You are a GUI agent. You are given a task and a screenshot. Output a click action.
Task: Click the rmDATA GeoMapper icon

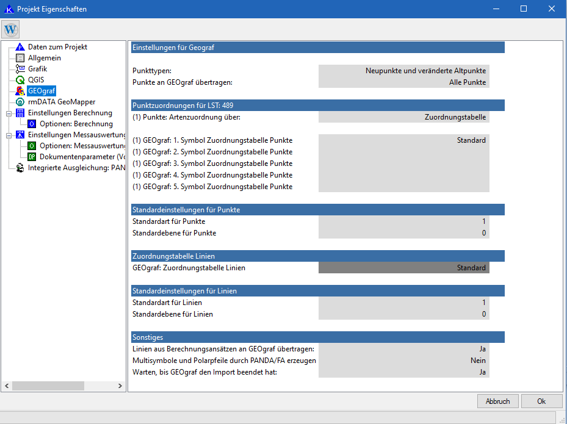(20, 102)
